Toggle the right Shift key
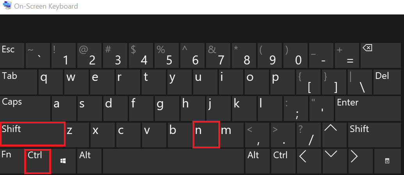Viewport: 404px width, 175px height. pos(376,135)
